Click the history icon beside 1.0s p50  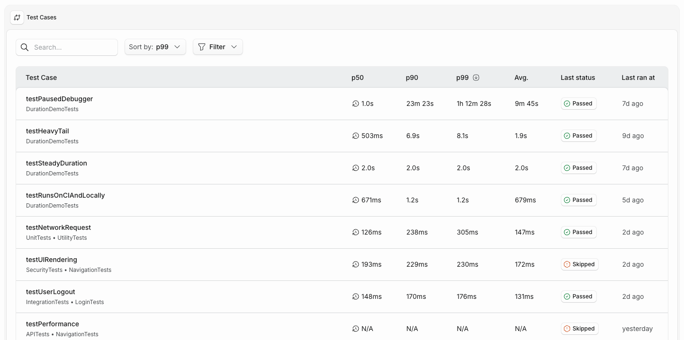pos(356,104)
